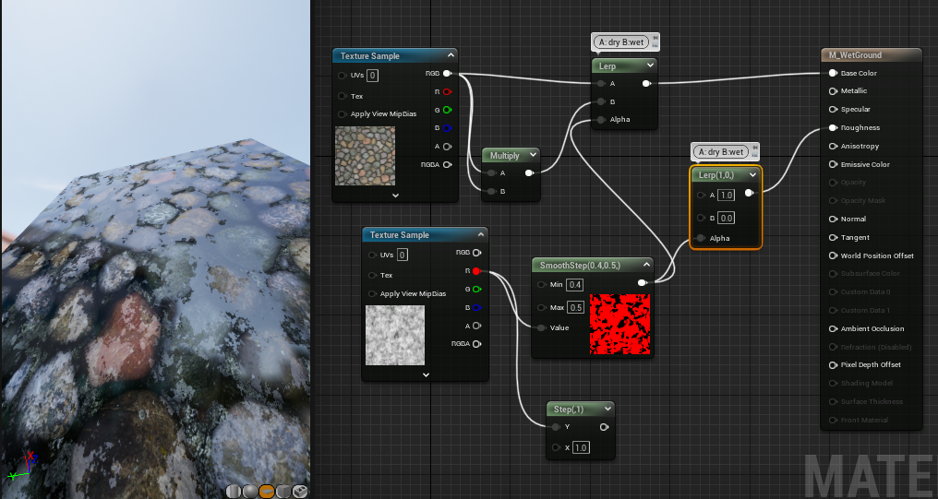The width and height of the screenshot is (938, 499).
Task: Click the Alpha input pin on Lerp(1,0,)
Action: click(701, 238)
